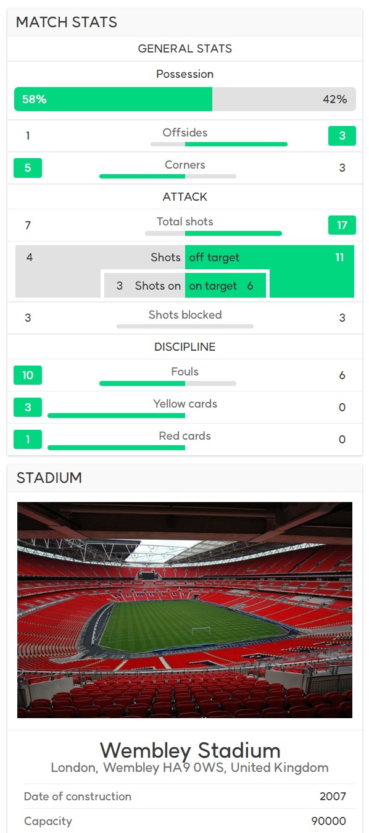Click the Red cards badge showing 1

pos(28,439)
